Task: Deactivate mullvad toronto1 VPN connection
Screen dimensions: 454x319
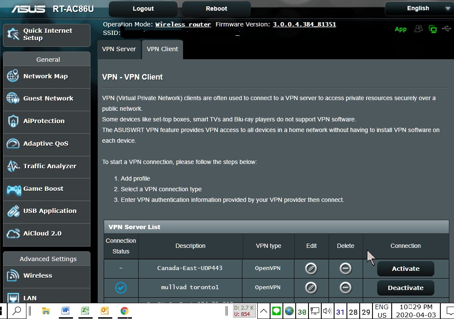Action: click(406, 288)
